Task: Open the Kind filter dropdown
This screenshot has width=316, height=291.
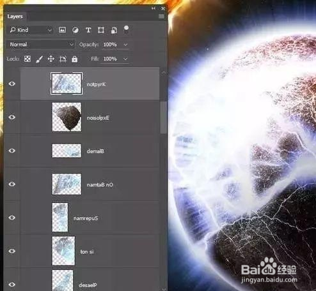Action: point(31,30)
